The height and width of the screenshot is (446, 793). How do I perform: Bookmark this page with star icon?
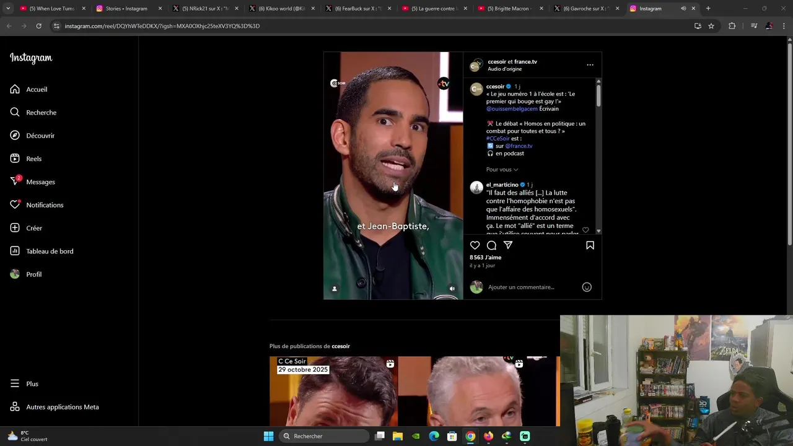pos(711,26)
